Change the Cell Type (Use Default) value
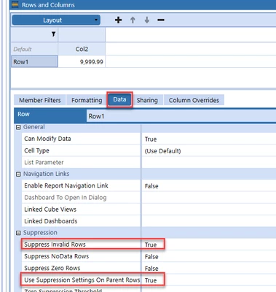Image resolution: width=276 pixels, height=292 pixels. point(209,151)
